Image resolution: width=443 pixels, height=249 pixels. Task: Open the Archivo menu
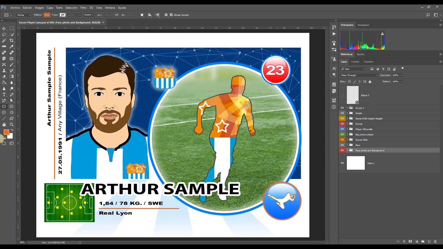click(x=15, y=8)
